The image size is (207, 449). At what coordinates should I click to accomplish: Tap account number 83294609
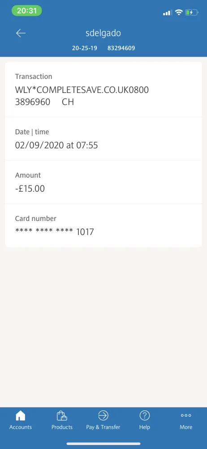(x=121, y=48)
